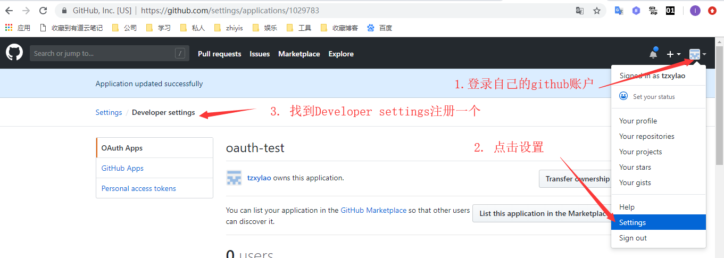The image size is (724, 258).
Task: Toggle the user avatar dropdown menu
Action: (x=697, y=54)
